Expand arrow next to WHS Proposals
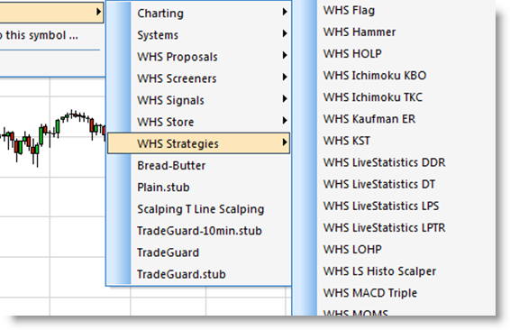Image resolution: width=510 pixels, height=330 pixels. click(285, 55)
